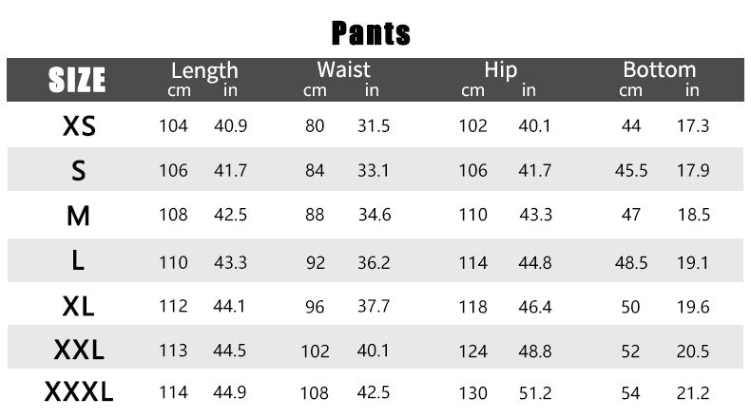This screenshot has height=418, width=751.
Task: Select the XXL size row label
Action: point(79,351)
